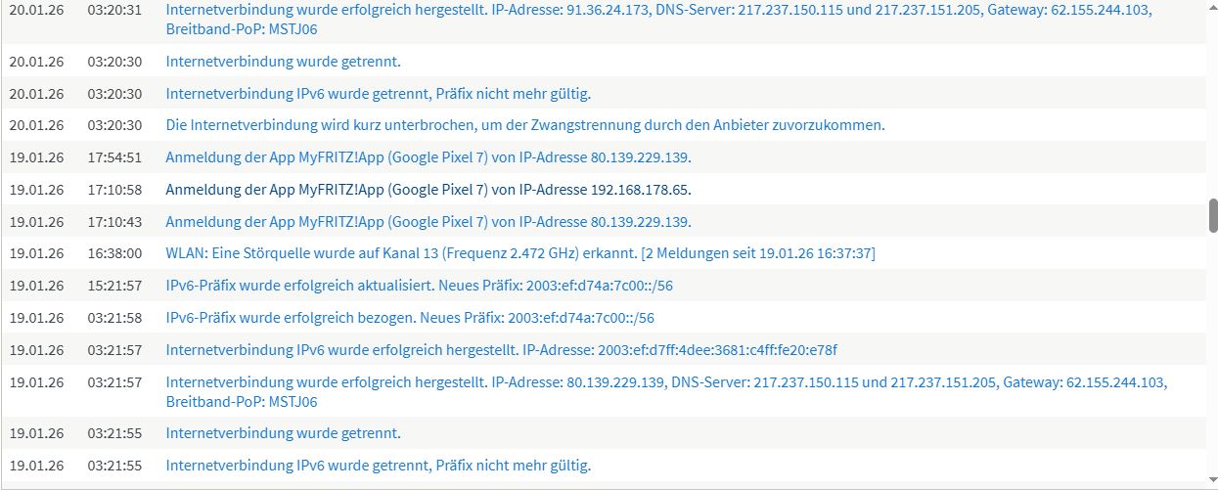
Task: Open the MyFRITZ!App login entry from 17:54:51
Action: click(x=428, y=157)
